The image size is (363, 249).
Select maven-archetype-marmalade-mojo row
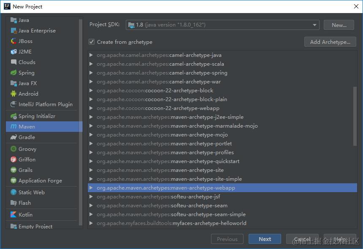click(x=222, y=126)
